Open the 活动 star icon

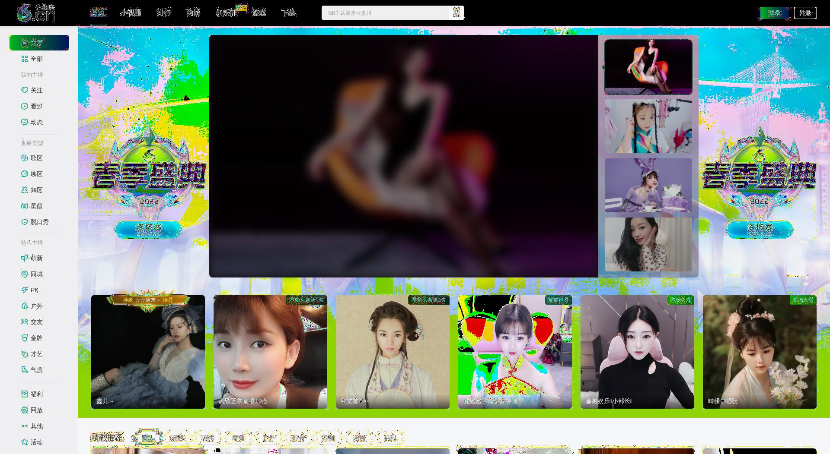25,442
